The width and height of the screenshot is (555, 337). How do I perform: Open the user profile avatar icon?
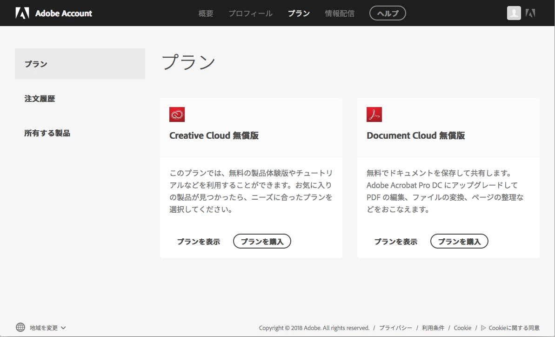click(514, 13)
